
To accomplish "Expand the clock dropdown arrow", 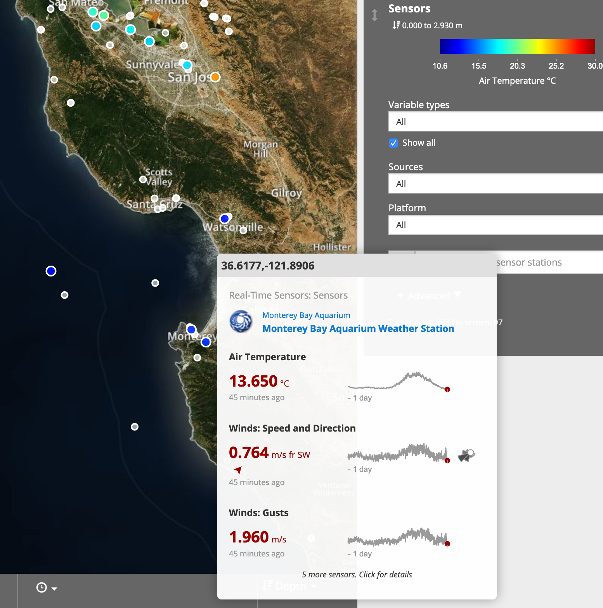I will tap(54, 589).
